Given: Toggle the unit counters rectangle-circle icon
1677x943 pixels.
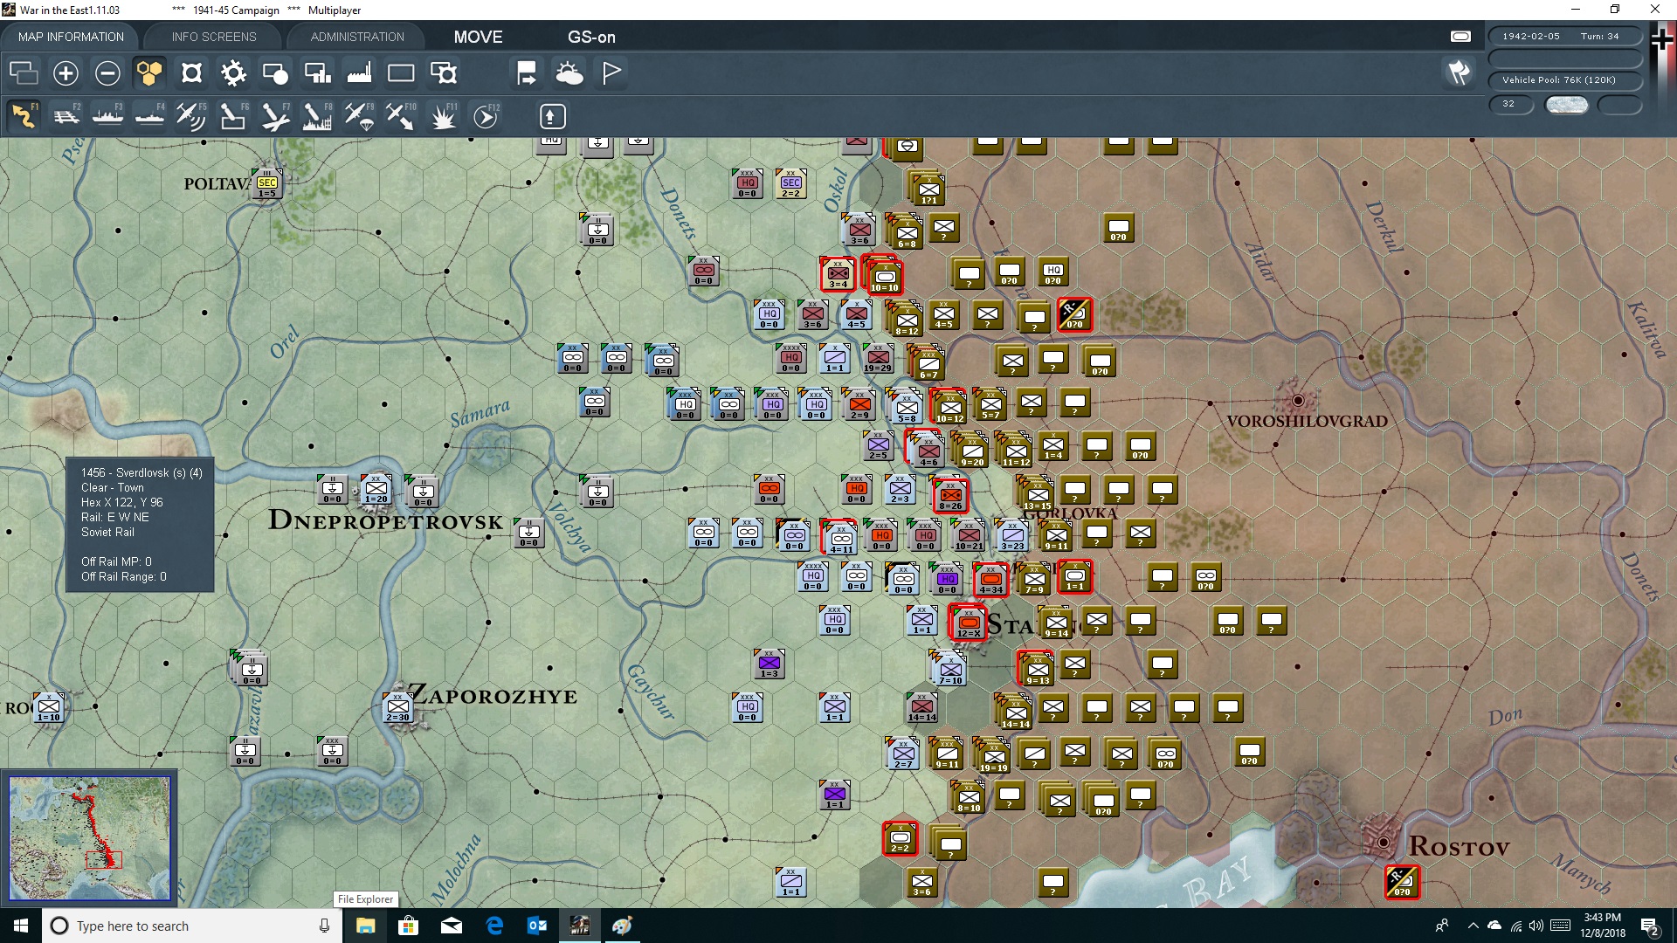Looking at the screenshot, I should [x=275, y=73].
